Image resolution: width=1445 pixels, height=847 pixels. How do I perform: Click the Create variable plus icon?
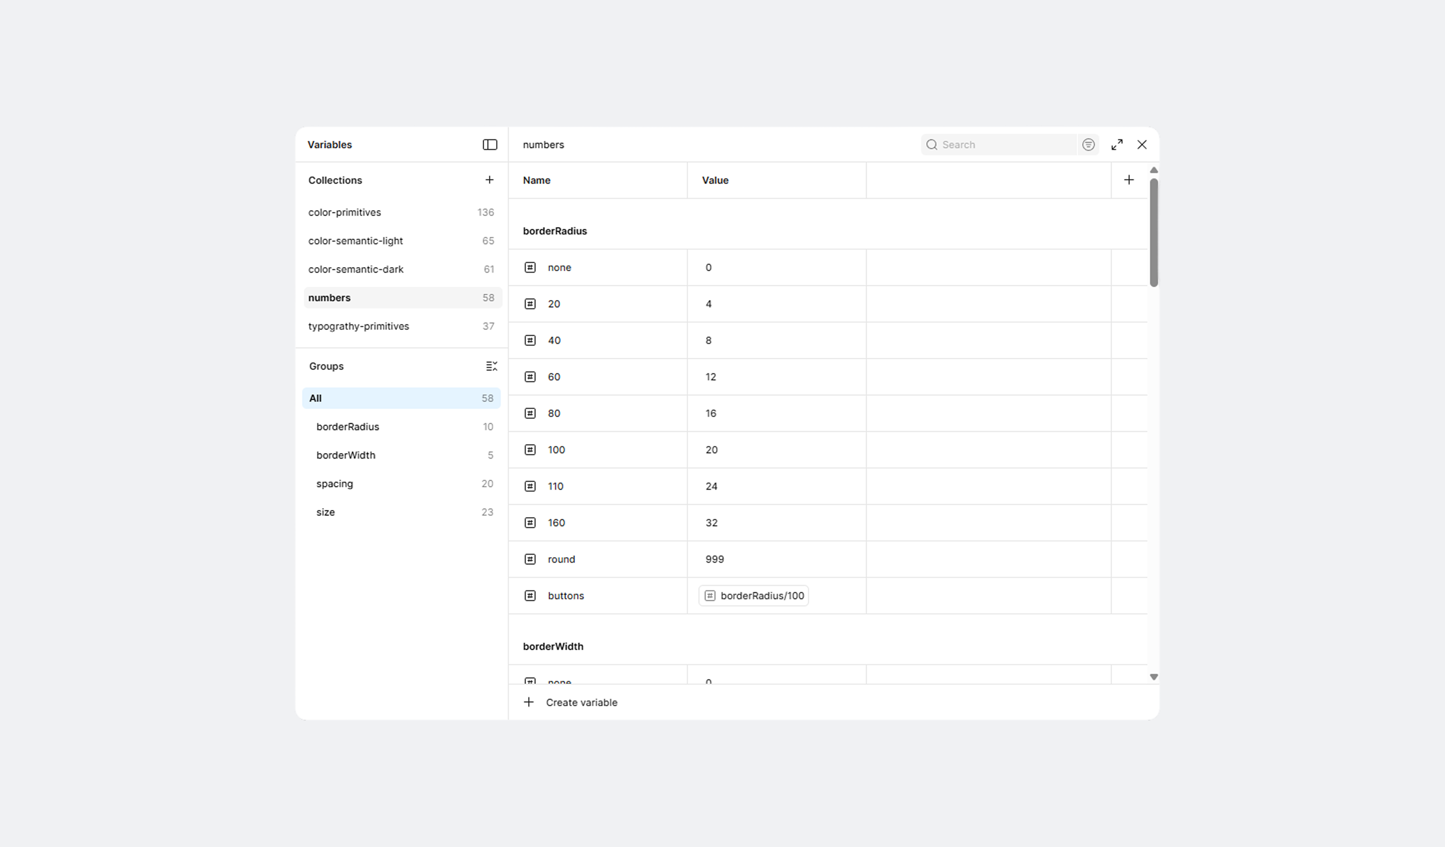(x=529, y=702)
